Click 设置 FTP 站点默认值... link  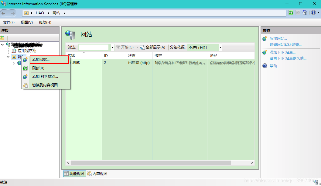pyautogui.click(x=288, y=58)
